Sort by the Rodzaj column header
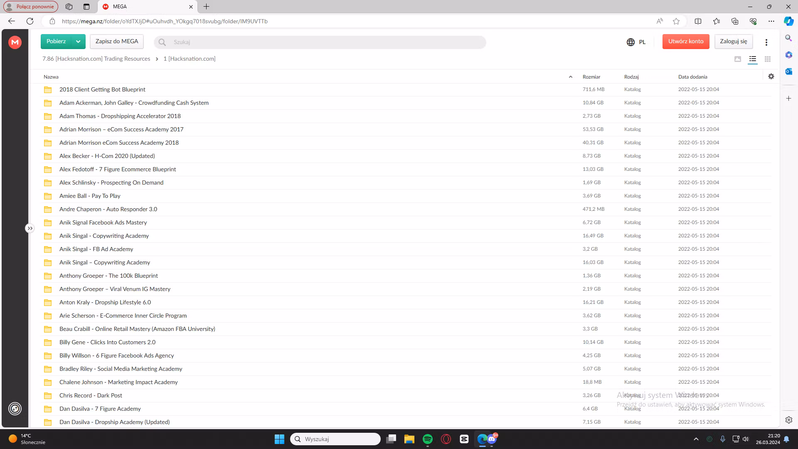This screenshot has width=798, height=449. pyautogui.click(x=631, y=77)
